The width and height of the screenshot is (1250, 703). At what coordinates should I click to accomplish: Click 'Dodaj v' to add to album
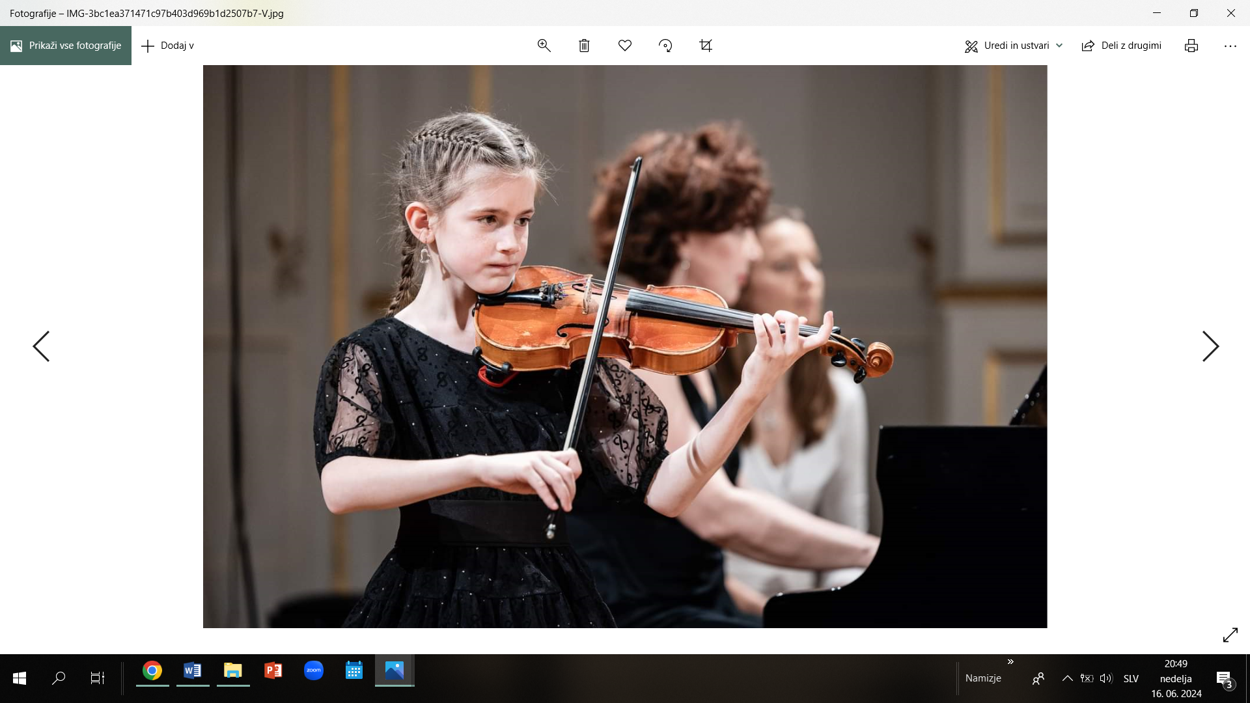click(x=168, y=46)
